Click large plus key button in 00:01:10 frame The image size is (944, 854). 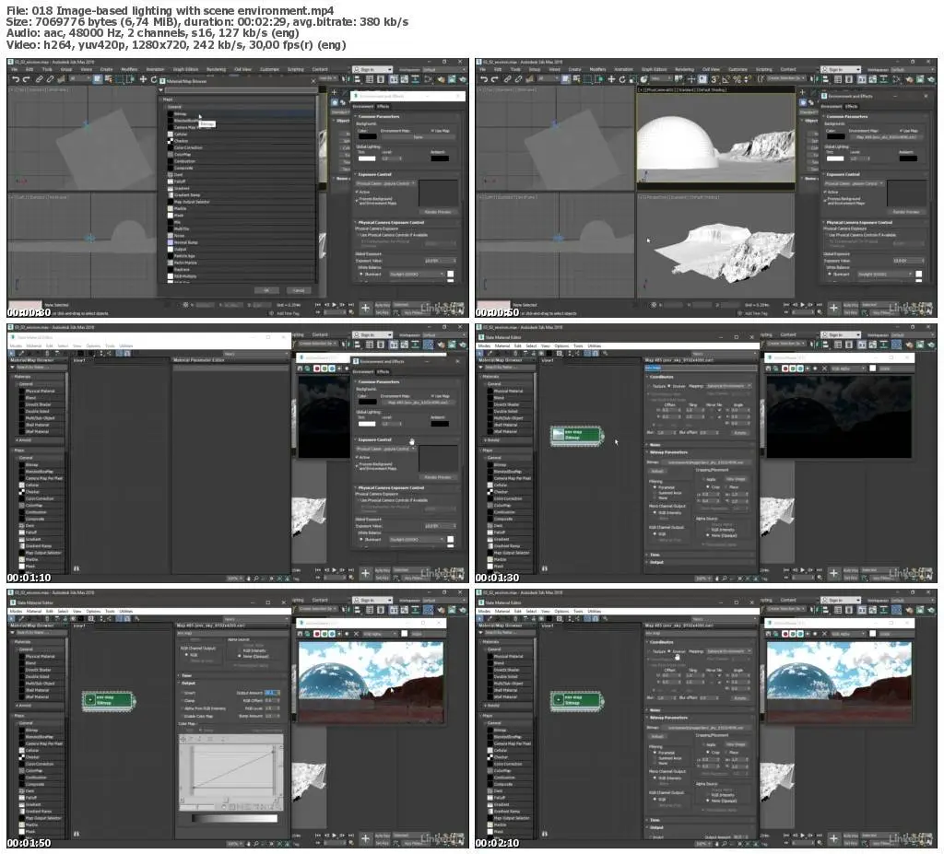click(365, 573)
